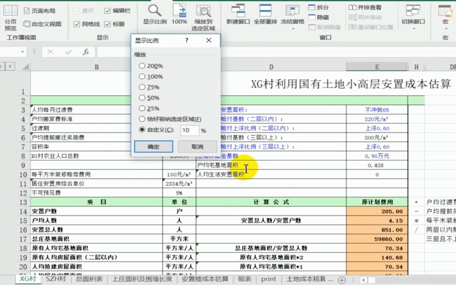Click Synchronous Scrolling (同步滚动)
Viewport: 456px width, 285px height.
point(365,17)
